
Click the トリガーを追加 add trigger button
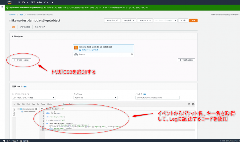click(22, 60)
